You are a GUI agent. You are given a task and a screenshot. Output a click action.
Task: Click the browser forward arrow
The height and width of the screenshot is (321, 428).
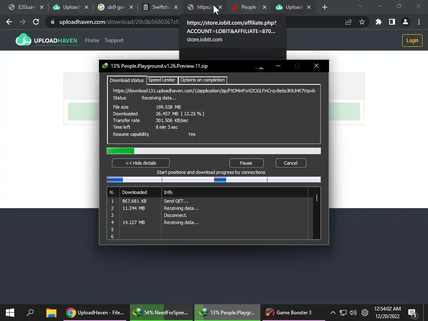pyautogui.click(x=23, y=22)
